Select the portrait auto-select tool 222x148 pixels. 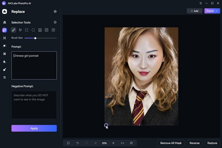coord(40,30)
